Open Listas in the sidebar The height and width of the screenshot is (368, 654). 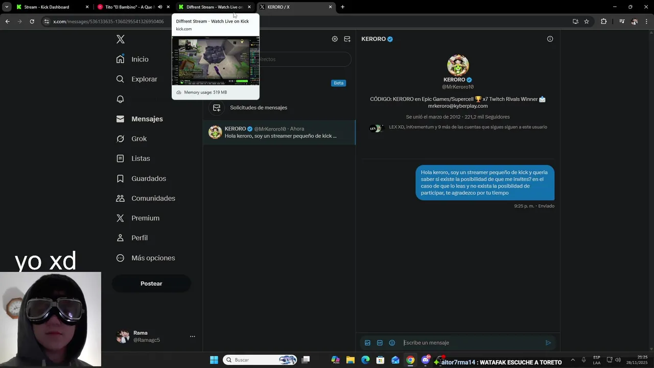click(133, 158)
